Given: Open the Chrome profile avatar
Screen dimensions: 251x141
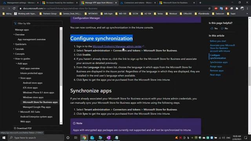Looking at the screenshot, I should (x=242, y=8).
